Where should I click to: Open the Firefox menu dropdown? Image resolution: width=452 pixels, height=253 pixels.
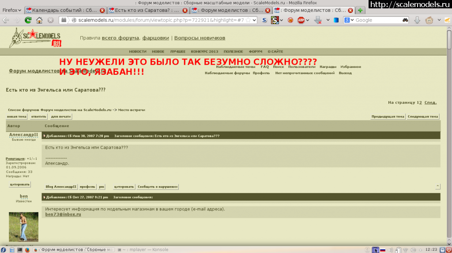click(x=11, y=10)
